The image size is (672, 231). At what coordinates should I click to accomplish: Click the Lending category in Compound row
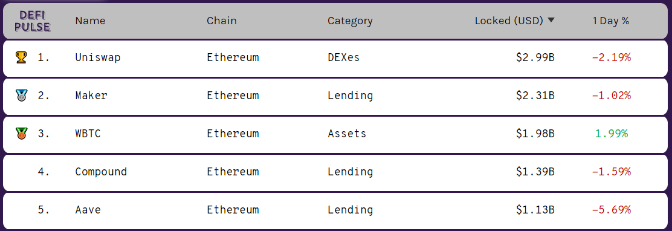pyautogui.click(x=350, y=171)
